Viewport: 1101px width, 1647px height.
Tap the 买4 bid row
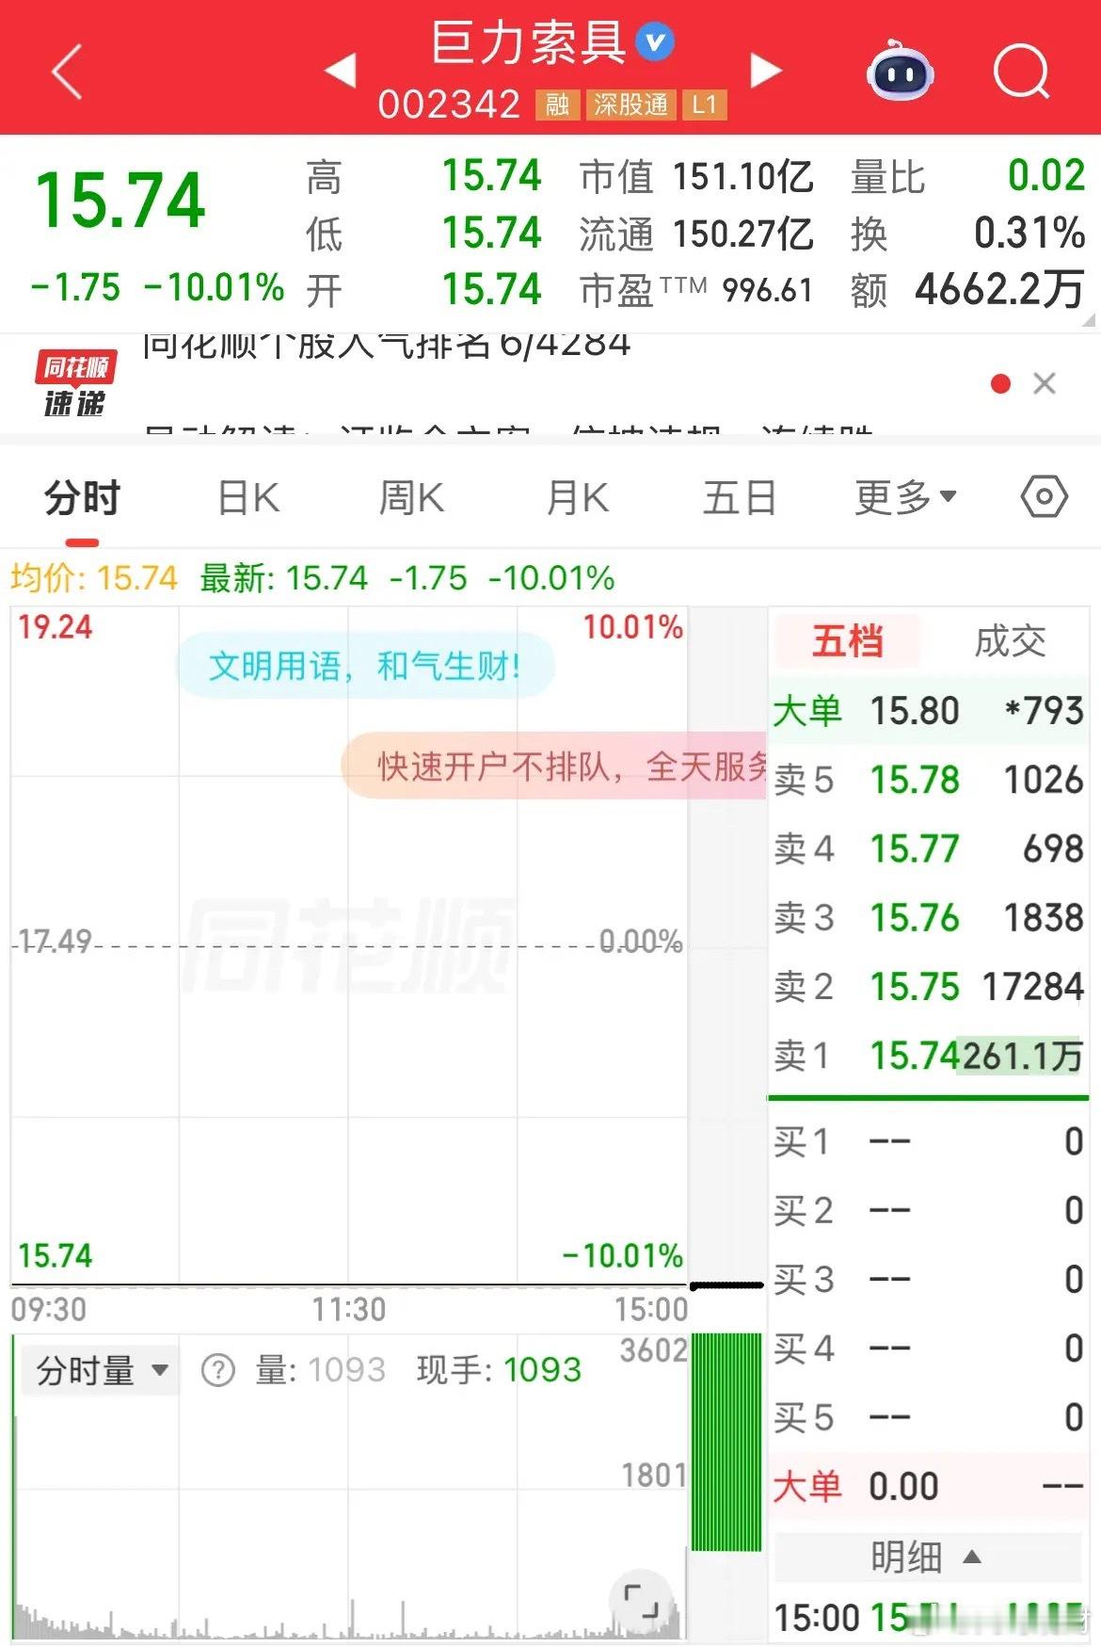[x=928, y=1348]
